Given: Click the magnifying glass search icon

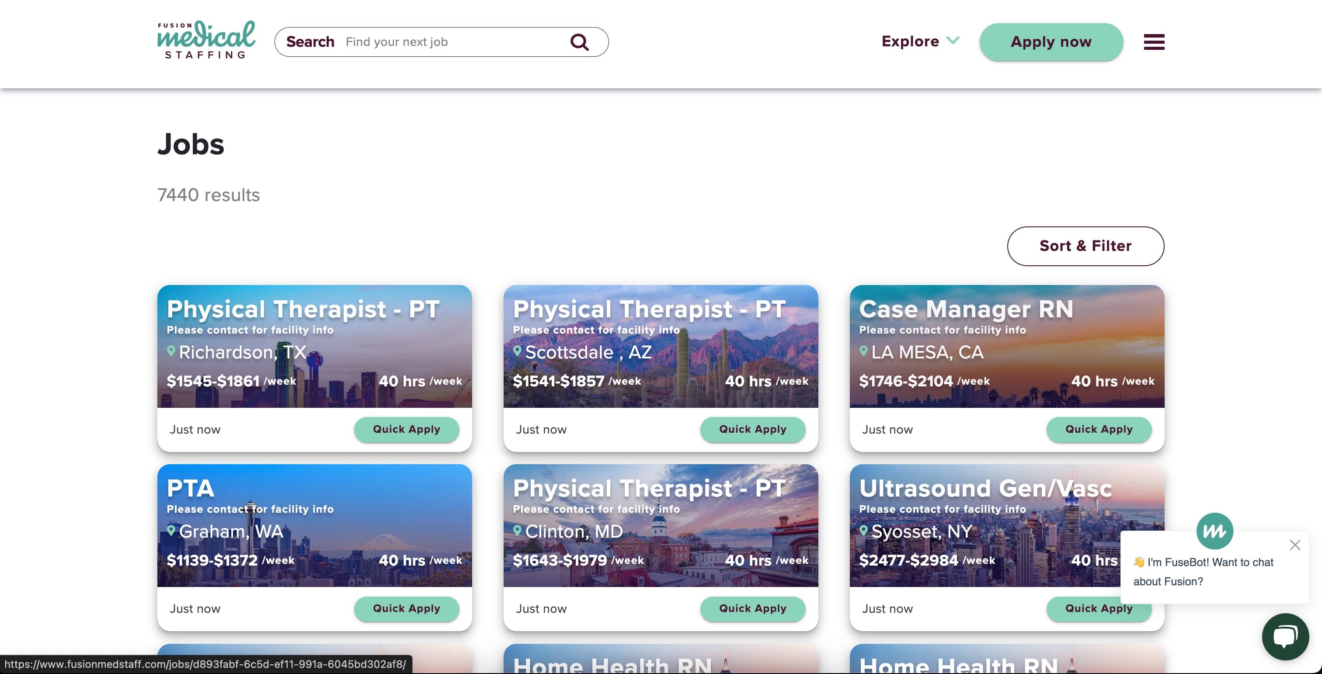Looking at the screenshot, I should click(579, 42).
